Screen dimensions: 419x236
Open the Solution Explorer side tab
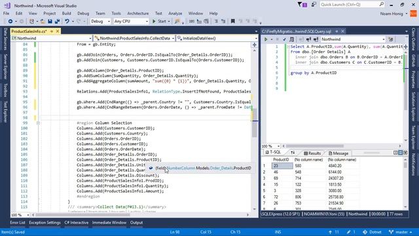(413, 106)
